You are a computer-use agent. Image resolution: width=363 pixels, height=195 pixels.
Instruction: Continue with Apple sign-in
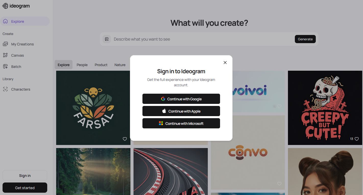(x=181, y=111)
